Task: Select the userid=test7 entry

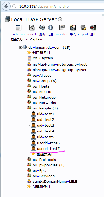Action: click(x=48, y=149)
